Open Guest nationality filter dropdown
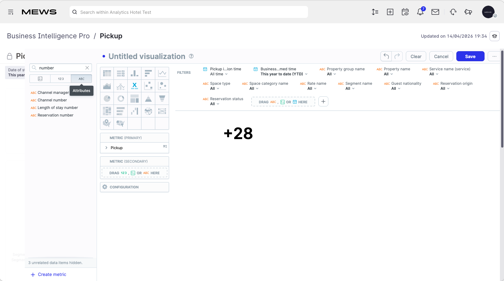This screenshot has height=281, width=504. click(403, 86)
